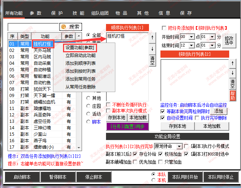
Task: Toggle [副本]打BOSS时选中 checkbox
Action: pyautogui.click(x=186, y=154)
